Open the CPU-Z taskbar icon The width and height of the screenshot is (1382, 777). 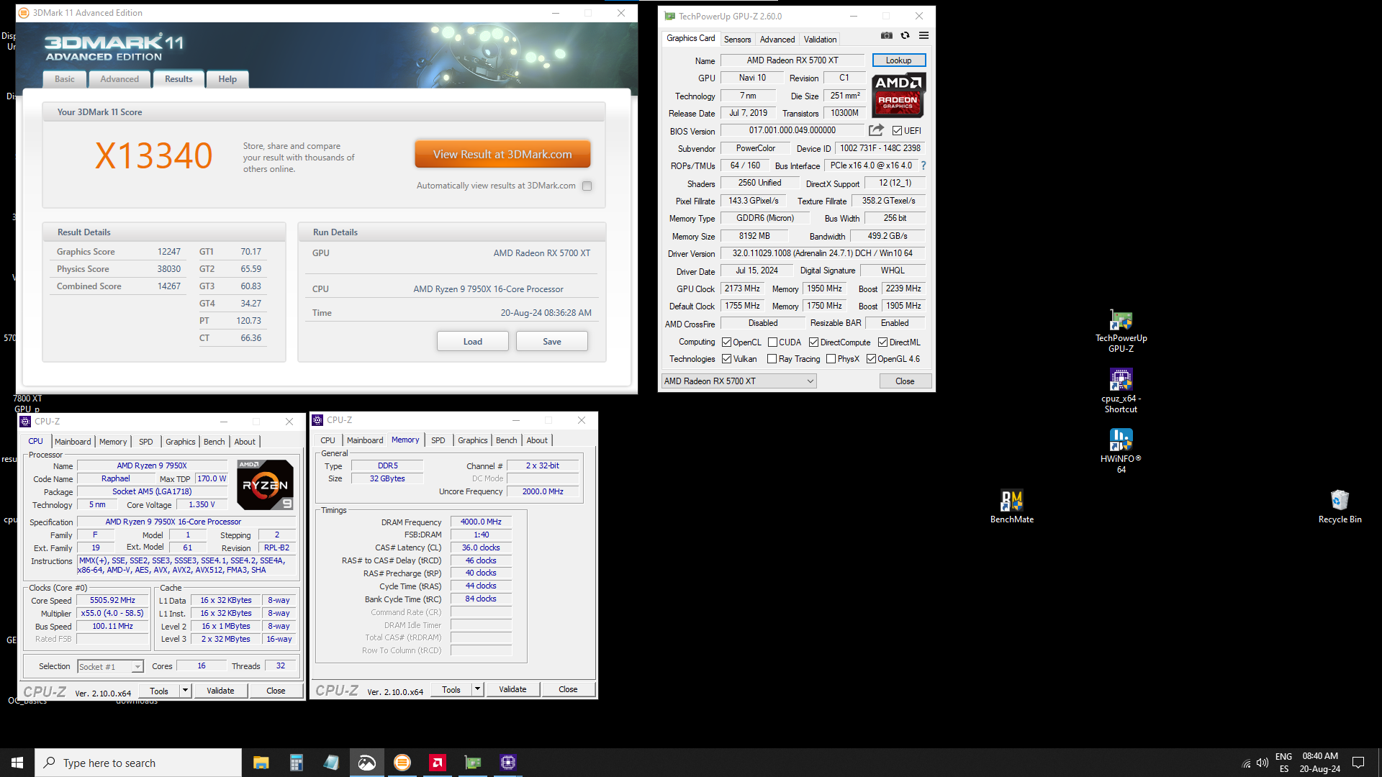click(508, 763)
